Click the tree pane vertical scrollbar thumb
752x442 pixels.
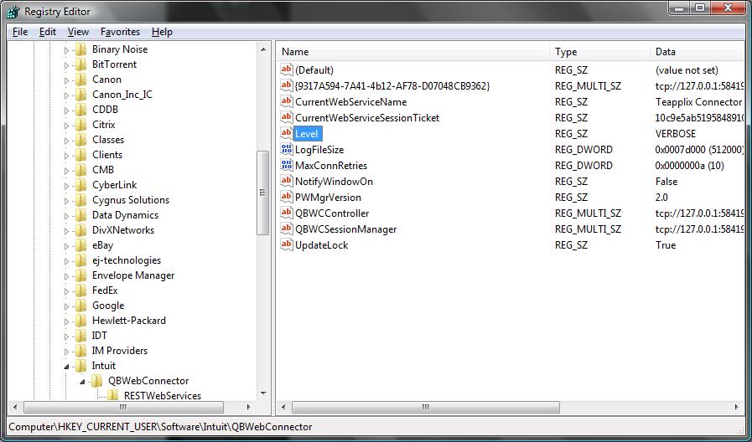coord(262,193)
